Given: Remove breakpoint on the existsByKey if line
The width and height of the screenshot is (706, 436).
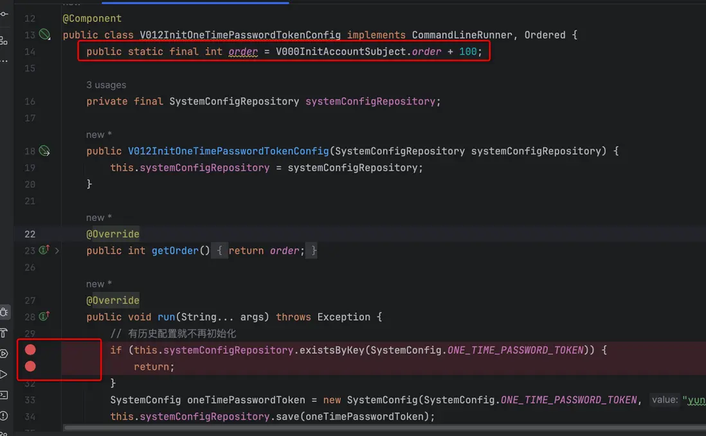Looking at the screenshot, I should (x=30, y=350).
